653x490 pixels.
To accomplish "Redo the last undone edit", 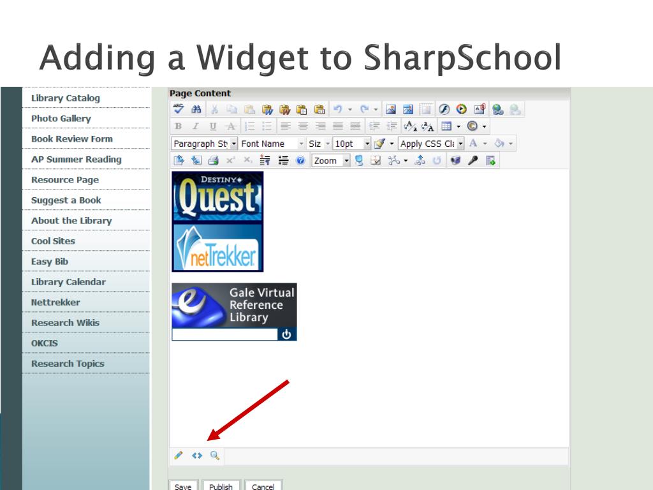I will pyautogui.click(x=364, y=109).
